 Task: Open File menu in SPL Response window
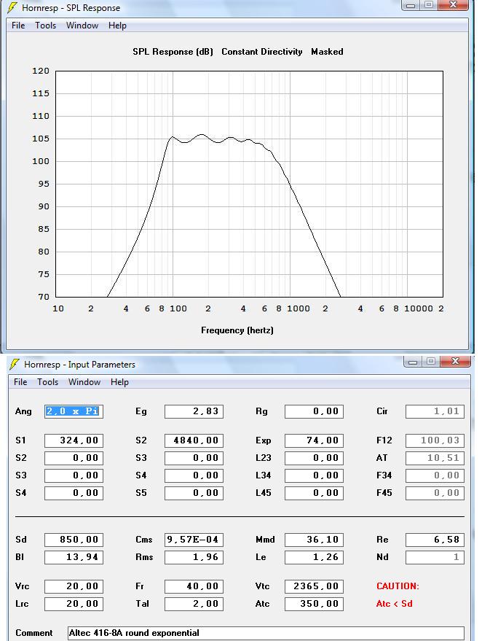[x=18, y=26]
